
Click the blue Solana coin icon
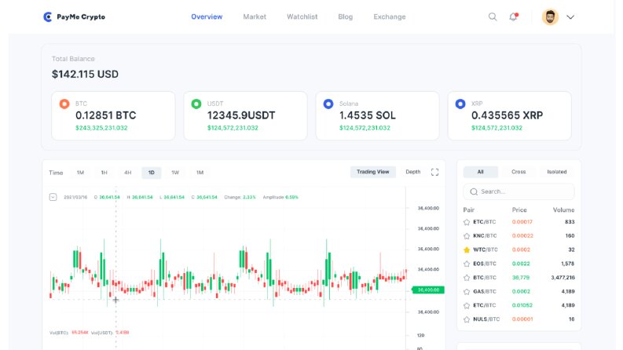328,104
